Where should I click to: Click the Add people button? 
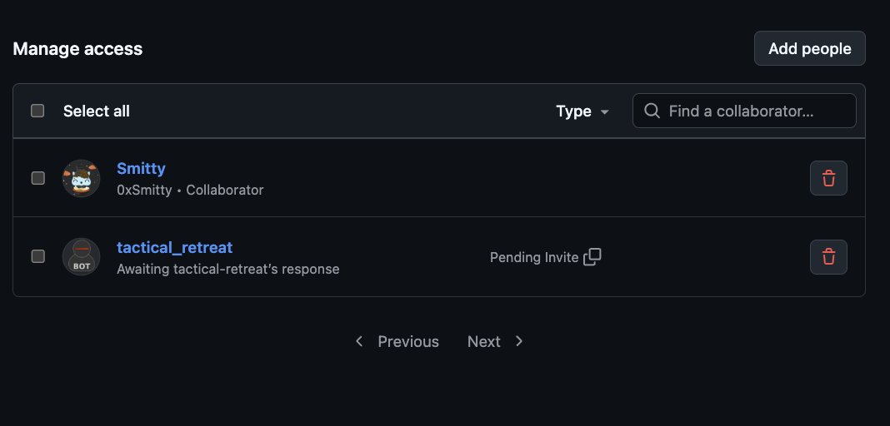coord(809,48)
